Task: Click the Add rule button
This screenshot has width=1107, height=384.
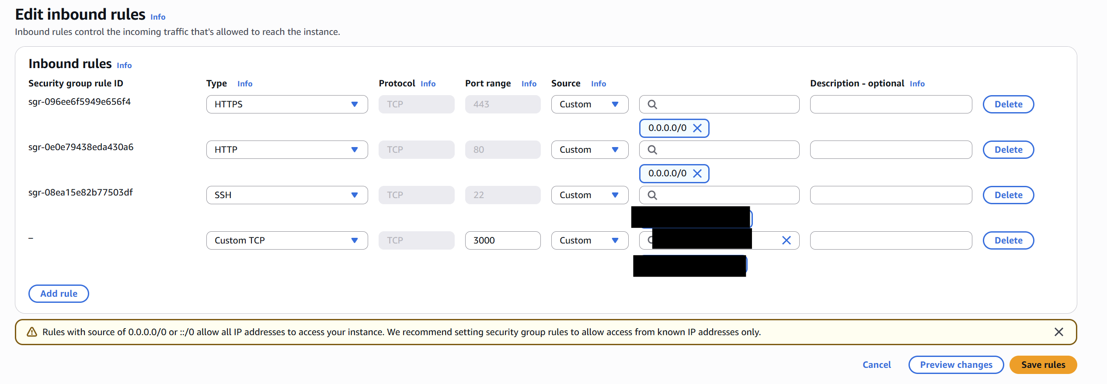Action: (59, 294)
